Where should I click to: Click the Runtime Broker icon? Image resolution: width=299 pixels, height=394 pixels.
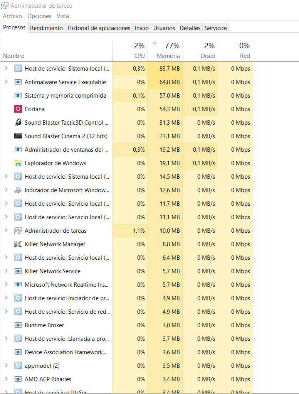18,325
